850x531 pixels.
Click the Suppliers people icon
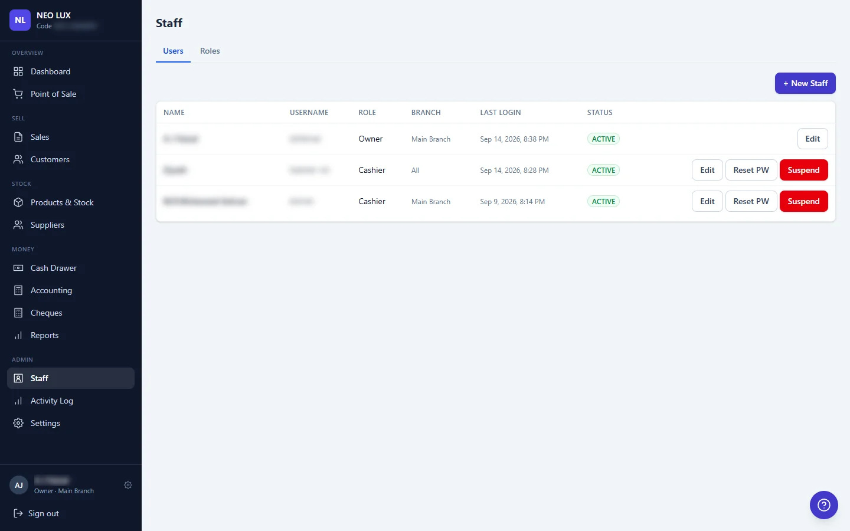18,225
